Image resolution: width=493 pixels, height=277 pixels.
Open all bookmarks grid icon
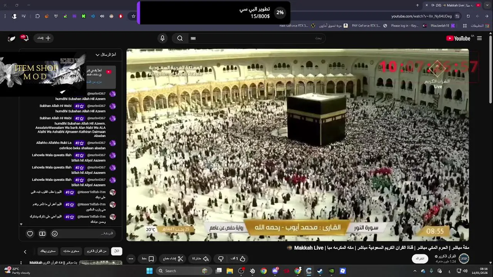tap(465, 26)
